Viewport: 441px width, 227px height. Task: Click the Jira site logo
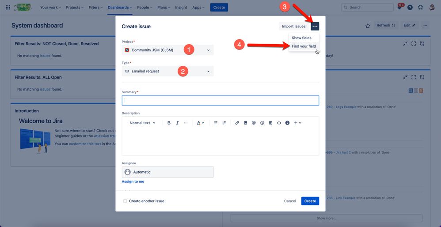pyautogui.click(x=22, y=8)
